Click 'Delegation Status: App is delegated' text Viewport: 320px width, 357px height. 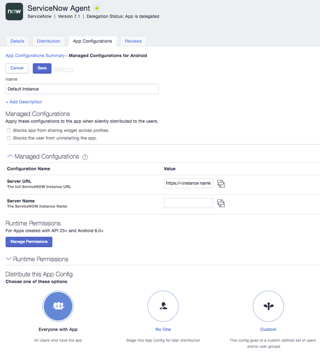coord(123,16)
